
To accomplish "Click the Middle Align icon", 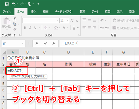I will [89, 20].
